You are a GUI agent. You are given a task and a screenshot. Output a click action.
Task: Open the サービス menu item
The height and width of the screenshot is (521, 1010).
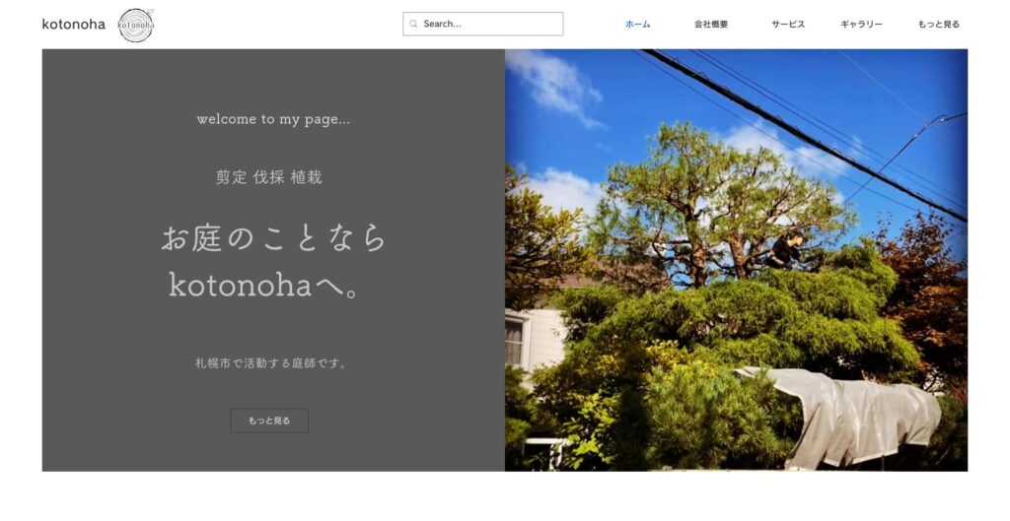(x=788, y=24)
